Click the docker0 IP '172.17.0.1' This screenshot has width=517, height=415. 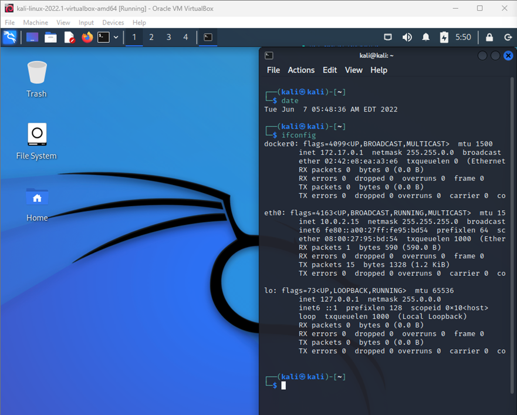tap(342, 153)
